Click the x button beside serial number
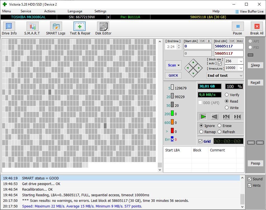This screenshot has height=210, width=266. point(109,17)
